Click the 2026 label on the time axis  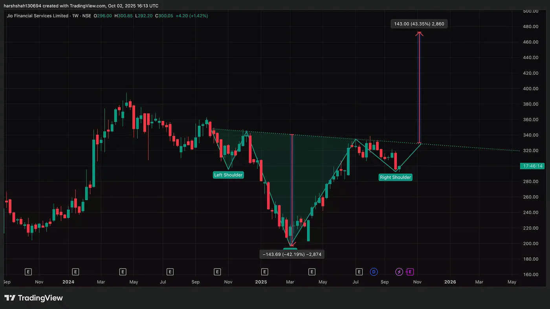450,282
